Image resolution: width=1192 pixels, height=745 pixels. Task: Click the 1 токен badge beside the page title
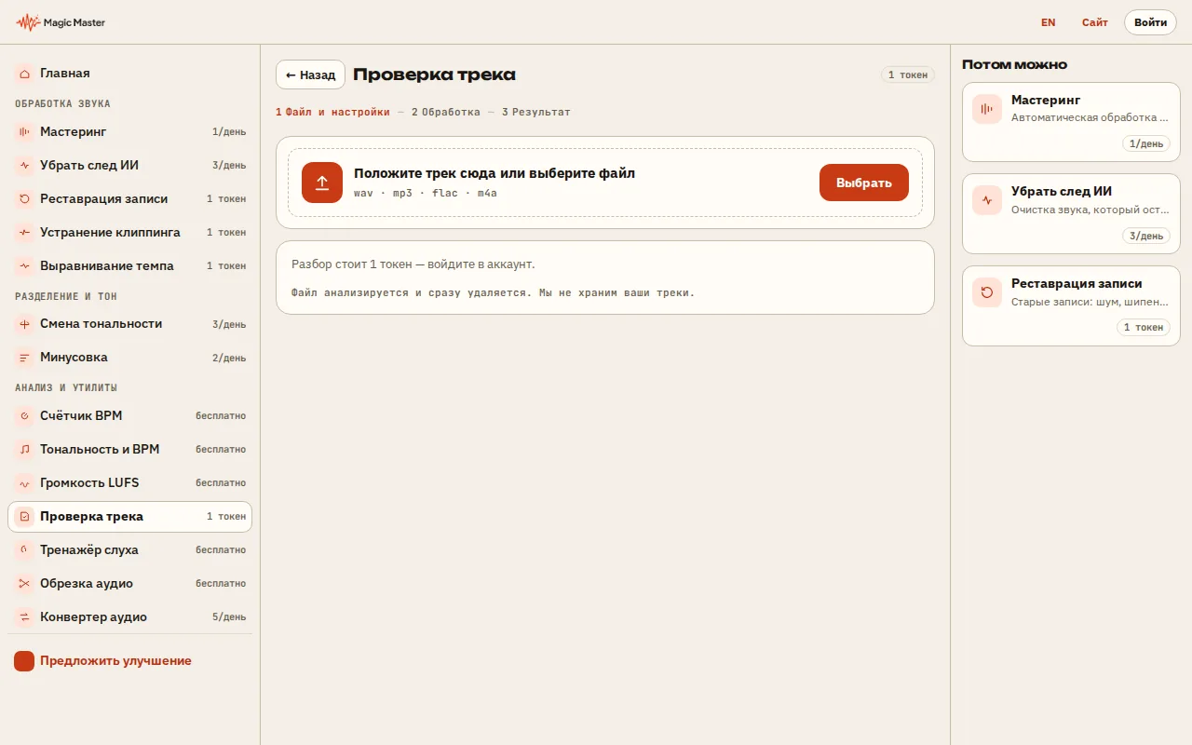point(908,74)
